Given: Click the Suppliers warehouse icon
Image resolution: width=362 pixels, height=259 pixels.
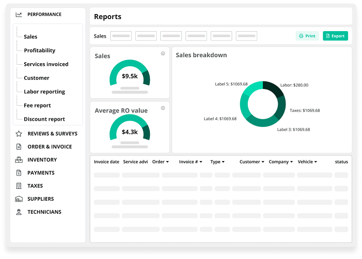Looking at the screenshot, I should [x=19, y=199].
